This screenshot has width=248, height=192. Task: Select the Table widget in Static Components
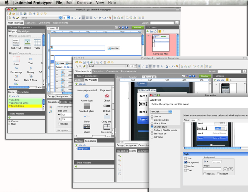(37, 42)
